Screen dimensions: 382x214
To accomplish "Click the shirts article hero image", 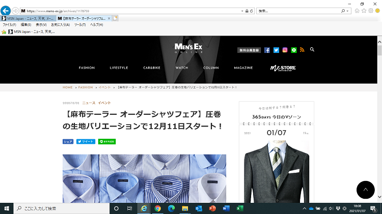I will click(x=144, y=178).
